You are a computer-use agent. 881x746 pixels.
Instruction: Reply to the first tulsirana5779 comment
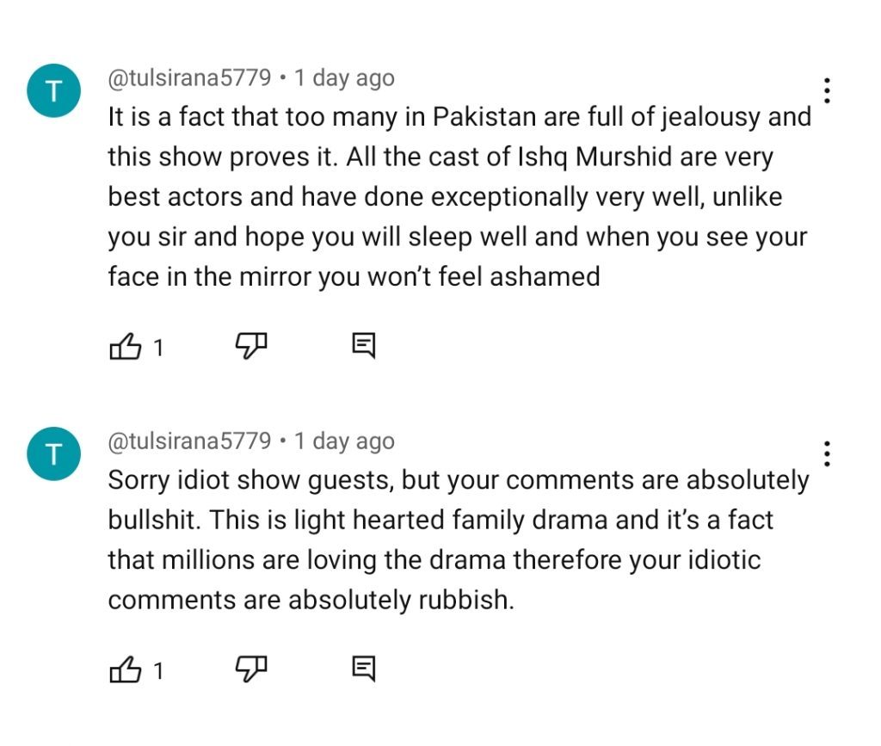364,345
